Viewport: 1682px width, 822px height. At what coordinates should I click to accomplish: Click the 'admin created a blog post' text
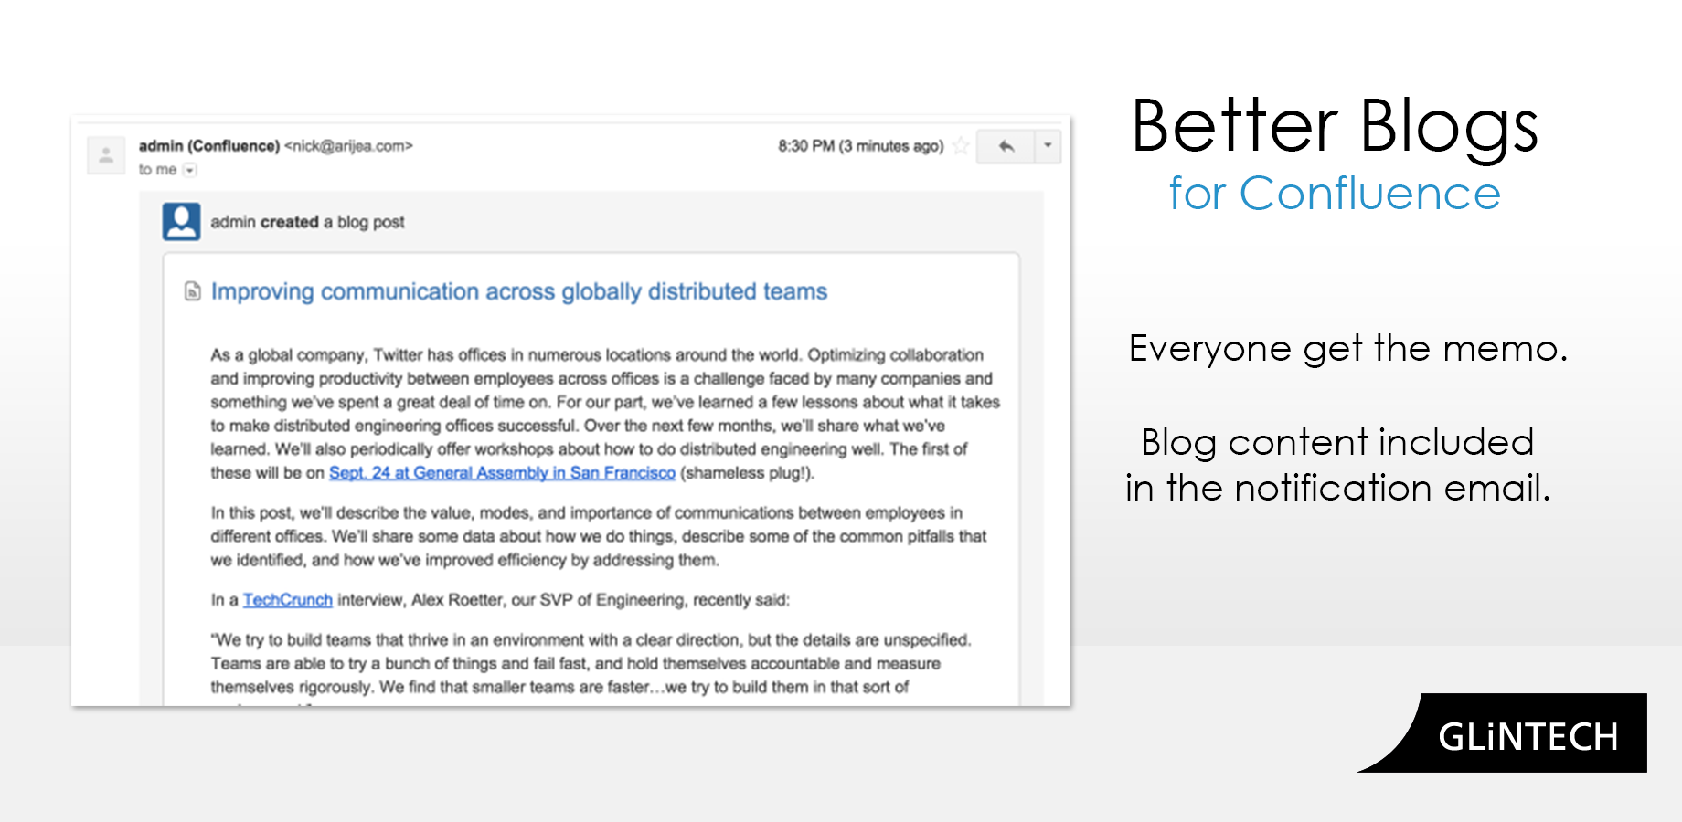coord(307,222)
